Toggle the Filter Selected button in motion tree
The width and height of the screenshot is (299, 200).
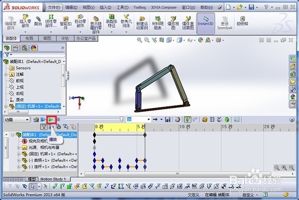coord(66,127)
